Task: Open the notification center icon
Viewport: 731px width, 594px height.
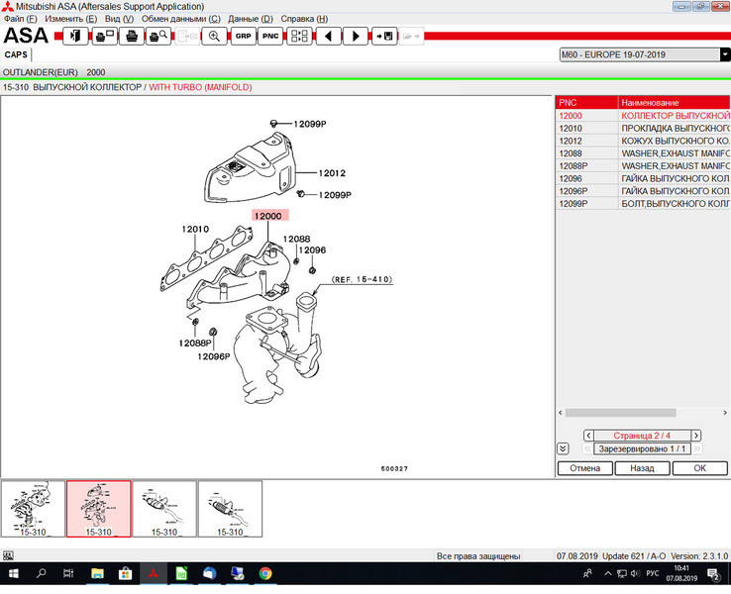Action: pyautogui.click(x=714, y=574)
